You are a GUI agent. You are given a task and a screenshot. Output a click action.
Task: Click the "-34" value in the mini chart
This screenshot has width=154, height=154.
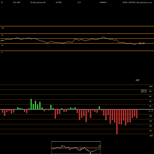[x=99, y=146]
